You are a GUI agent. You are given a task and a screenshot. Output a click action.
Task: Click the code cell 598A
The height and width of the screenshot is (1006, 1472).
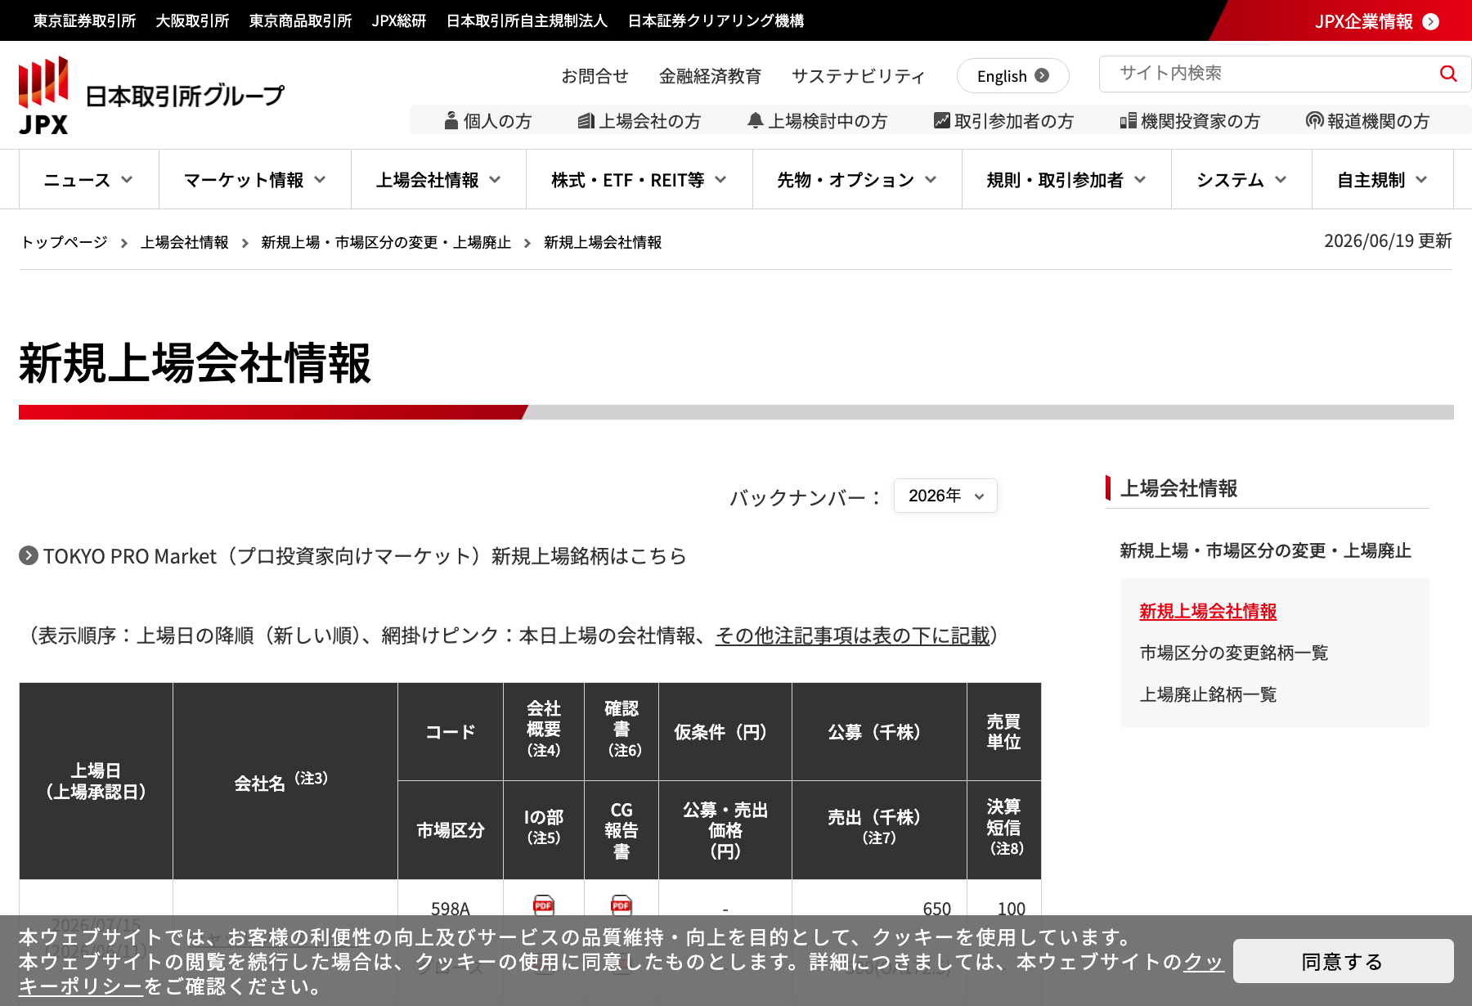pos(450,909)
